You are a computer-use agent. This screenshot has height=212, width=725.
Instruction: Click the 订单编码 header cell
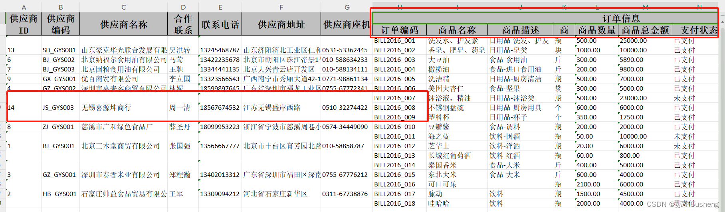pyautogui.click(x=400, y=30)
